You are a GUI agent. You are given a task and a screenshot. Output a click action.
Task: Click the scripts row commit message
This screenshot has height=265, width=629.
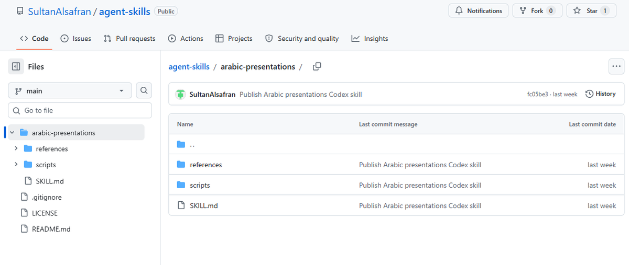420,185
